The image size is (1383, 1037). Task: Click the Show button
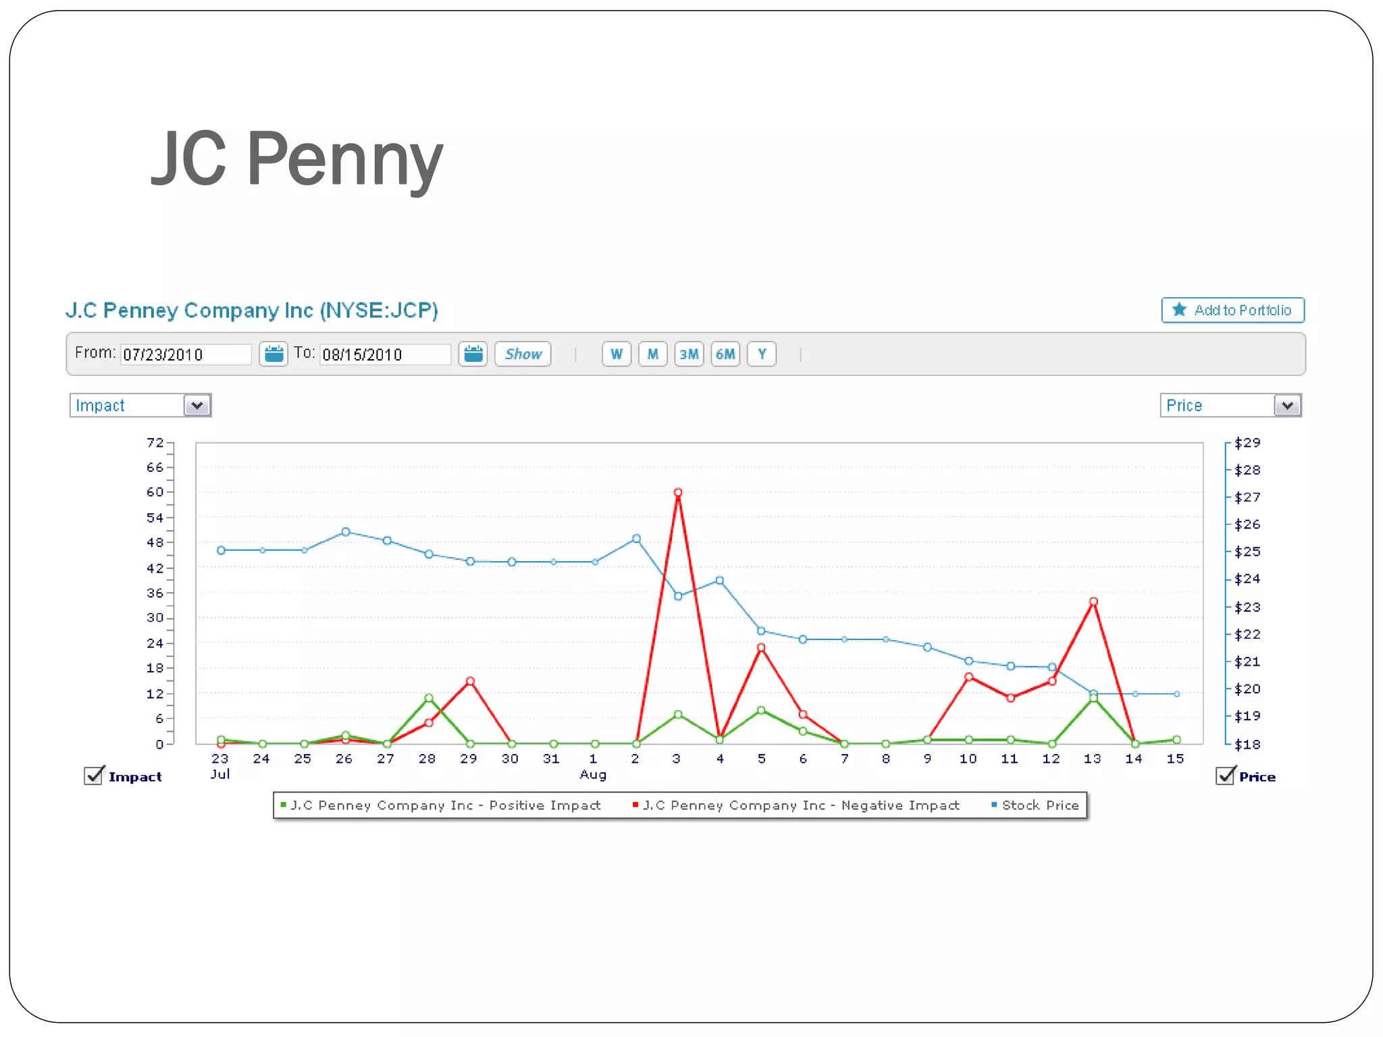click(x=523, y=354)
